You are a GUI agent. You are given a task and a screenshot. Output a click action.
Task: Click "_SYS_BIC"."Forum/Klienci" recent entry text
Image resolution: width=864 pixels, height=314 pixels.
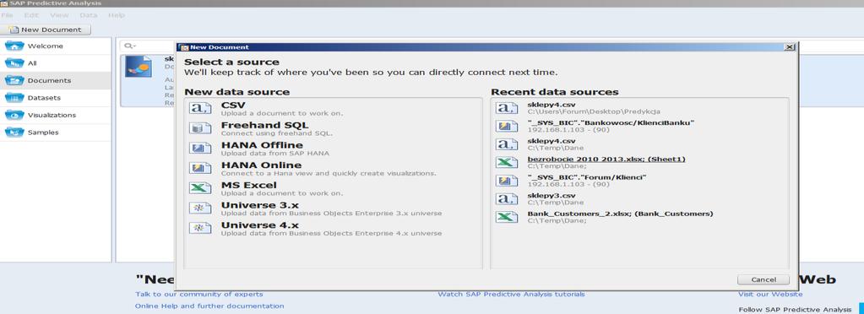(586, 177)
